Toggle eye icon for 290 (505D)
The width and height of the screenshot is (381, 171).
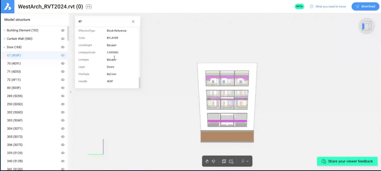coord(63,104)
